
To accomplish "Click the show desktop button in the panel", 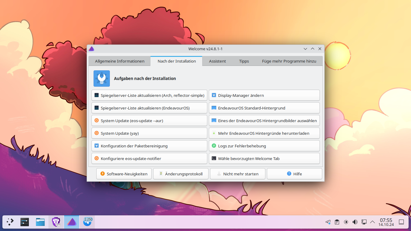I will [x=401, y=222].
